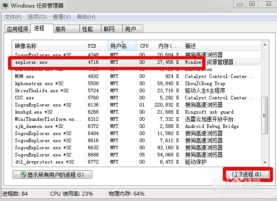Select the kusbgd.exe *32 process
The image size is (277, 201).
[136, 112]
